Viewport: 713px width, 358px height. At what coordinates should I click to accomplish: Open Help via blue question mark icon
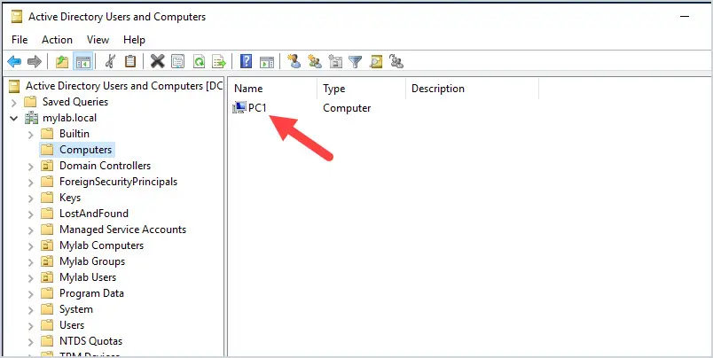point(246,61)
